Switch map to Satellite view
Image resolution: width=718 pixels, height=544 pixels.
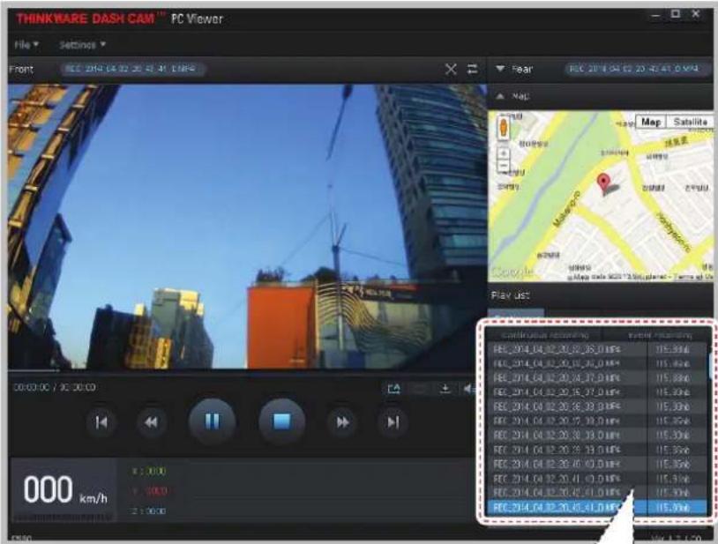[690, 123]
